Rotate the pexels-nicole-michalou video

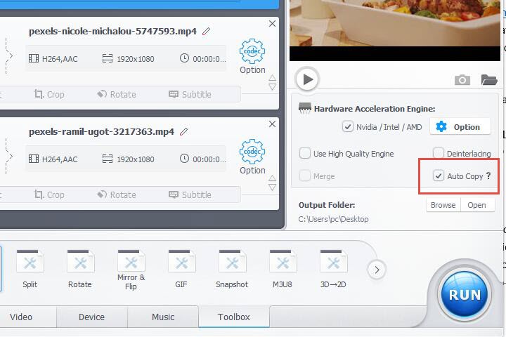(x=117, y=94)
